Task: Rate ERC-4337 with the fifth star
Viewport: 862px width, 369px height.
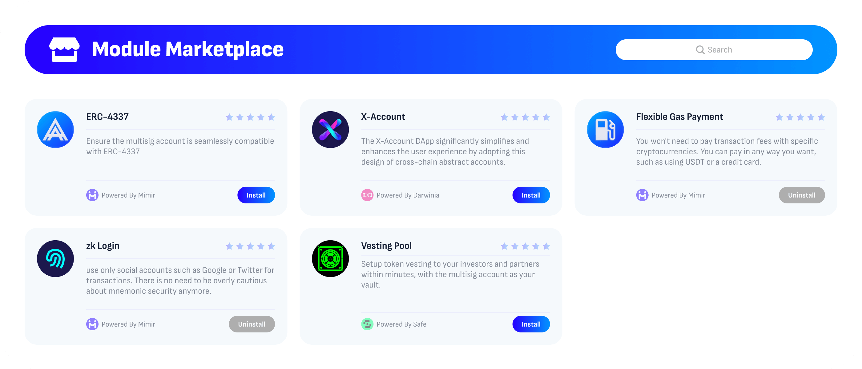Action: pos(272,117)
